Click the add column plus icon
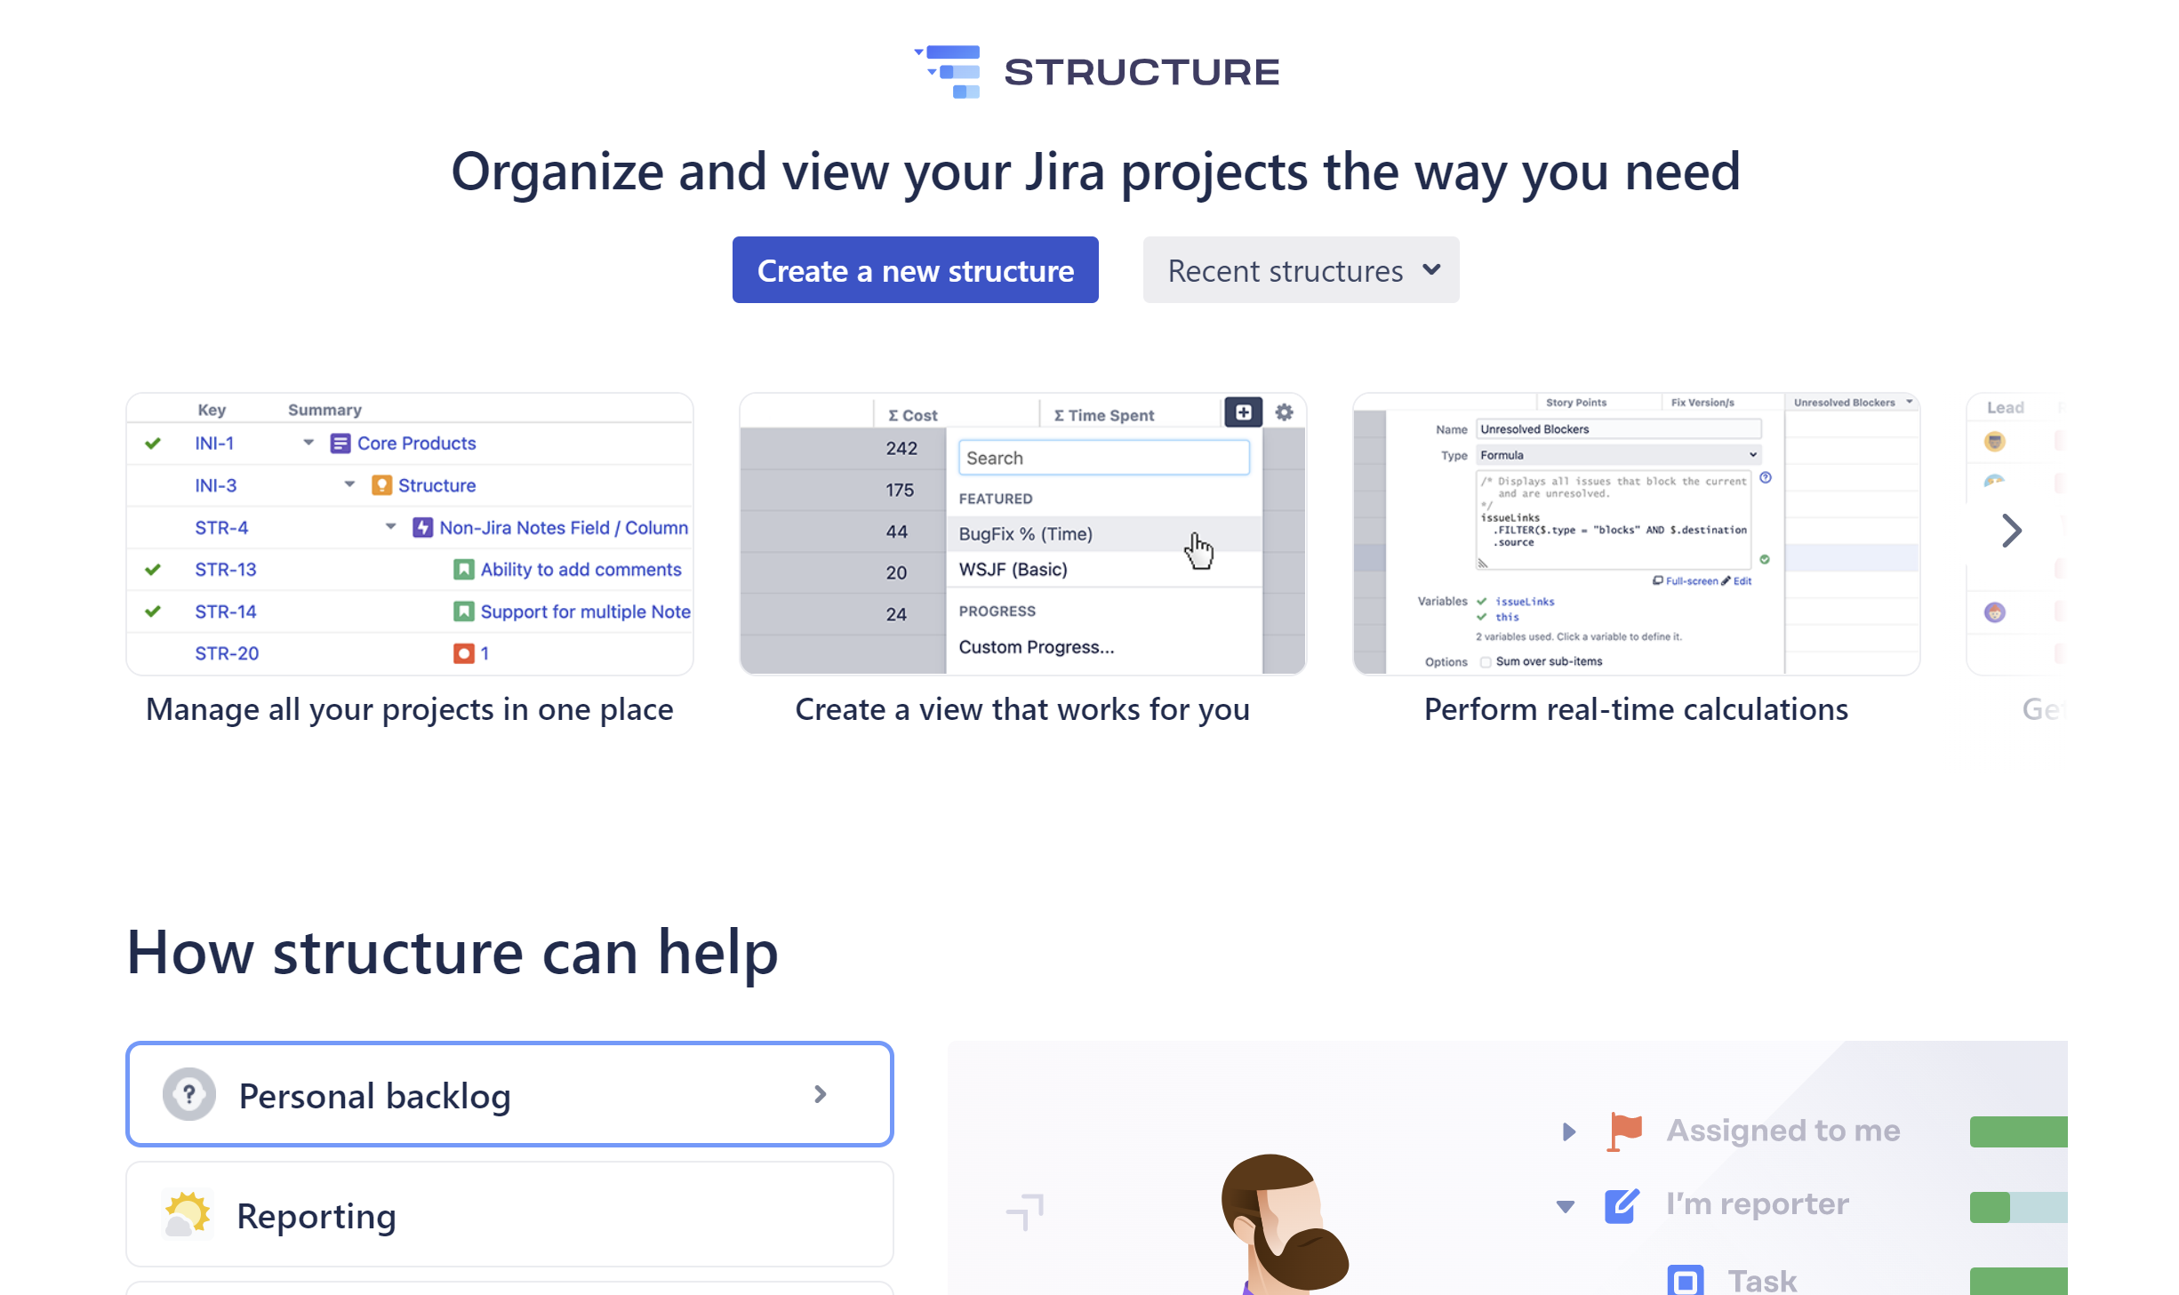2179x1295 pixels. tap(1243, 412)
